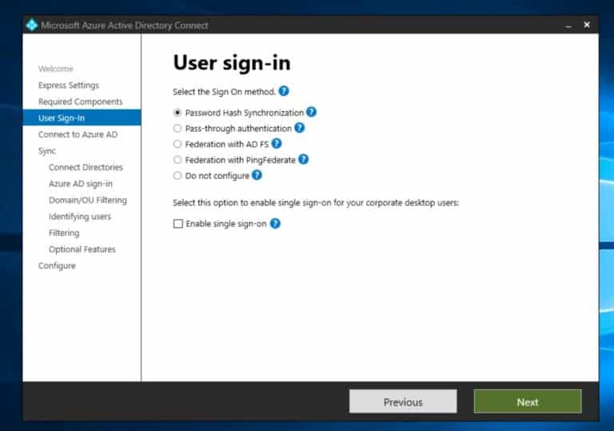
Task: Open Optional Features sidebar item
Action: point(82,249)
